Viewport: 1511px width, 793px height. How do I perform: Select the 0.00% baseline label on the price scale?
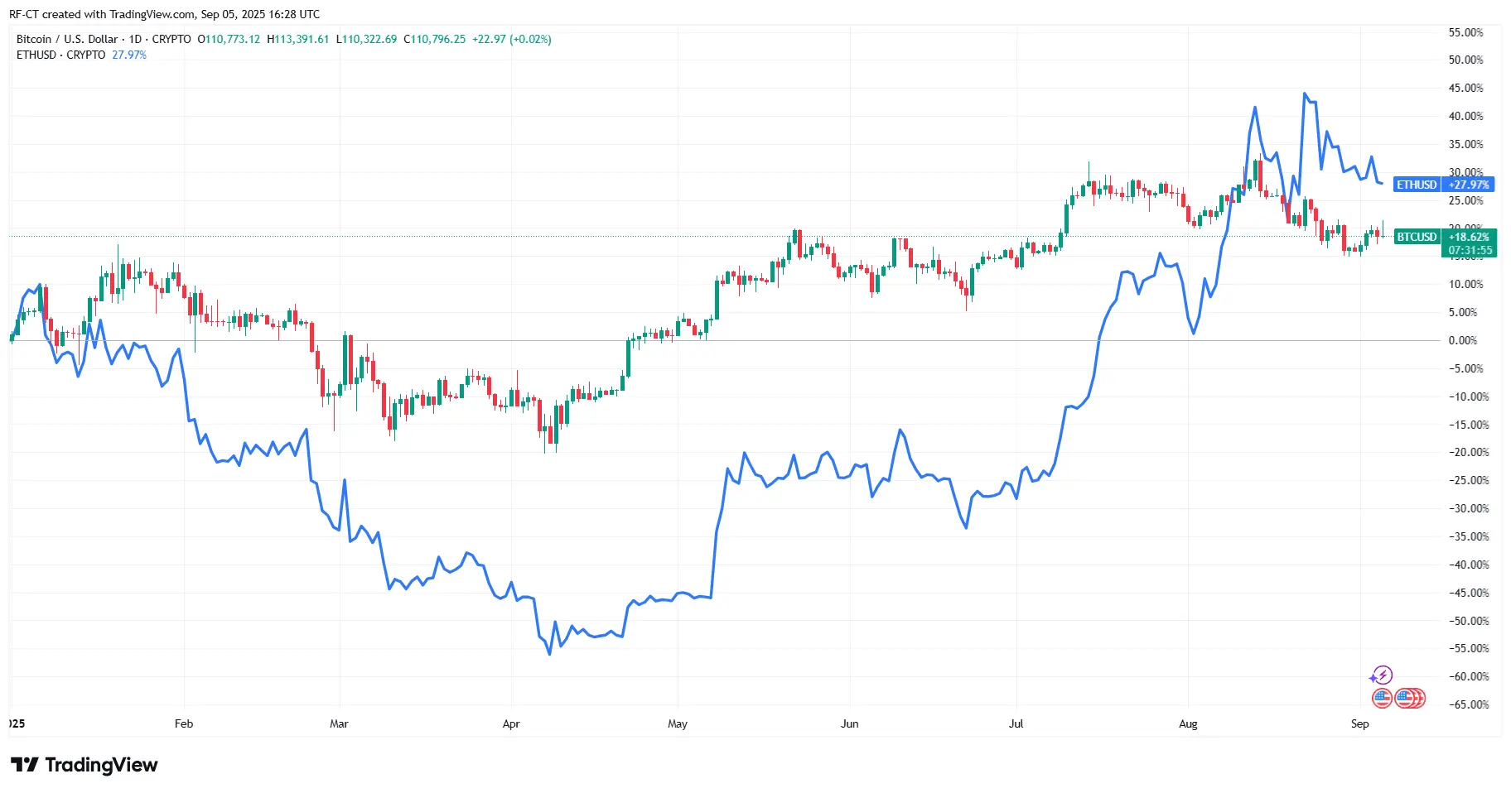click(1463, 340)
